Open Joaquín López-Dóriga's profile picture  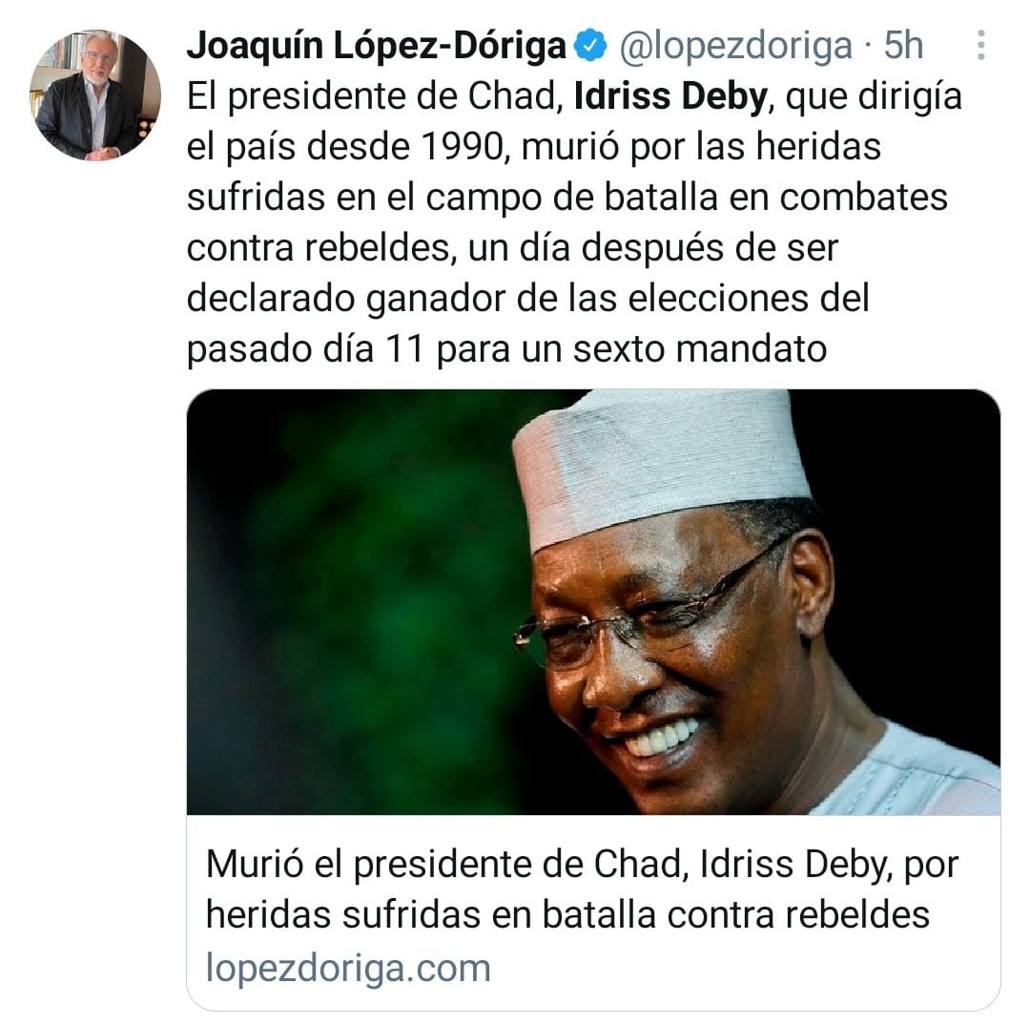click(95, 95)
